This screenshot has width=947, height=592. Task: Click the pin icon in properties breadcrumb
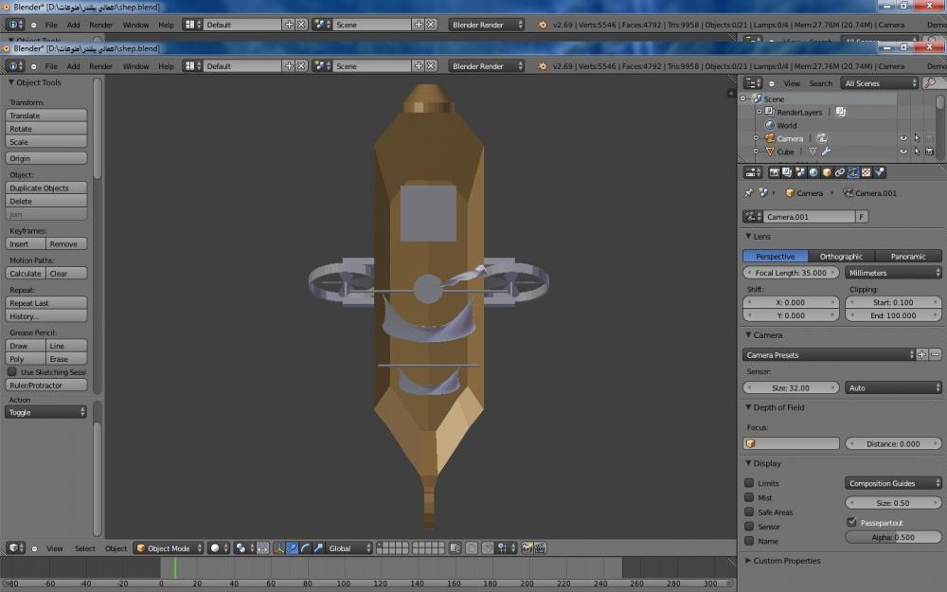click(749, 192)
